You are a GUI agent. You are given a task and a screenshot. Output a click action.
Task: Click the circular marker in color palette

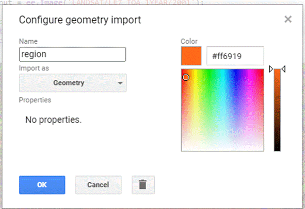186,77
